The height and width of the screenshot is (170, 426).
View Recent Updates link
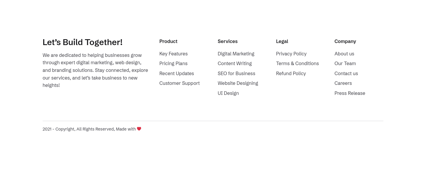coord(177,73)
